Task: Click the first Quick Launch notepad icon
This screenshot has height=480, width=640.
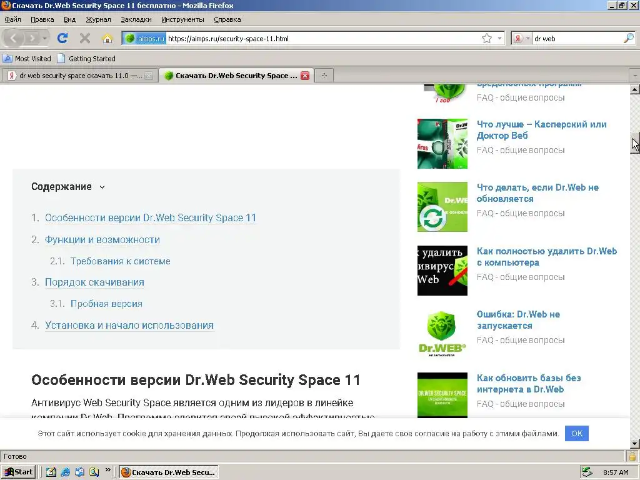Action: click(x=51, y=472)
